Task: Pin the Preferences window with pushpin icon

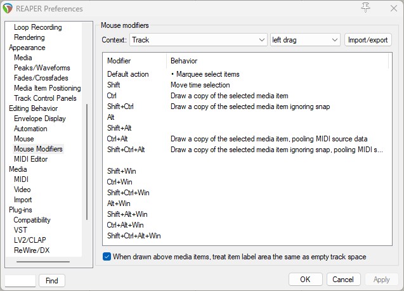Action: tap(365, 8)
